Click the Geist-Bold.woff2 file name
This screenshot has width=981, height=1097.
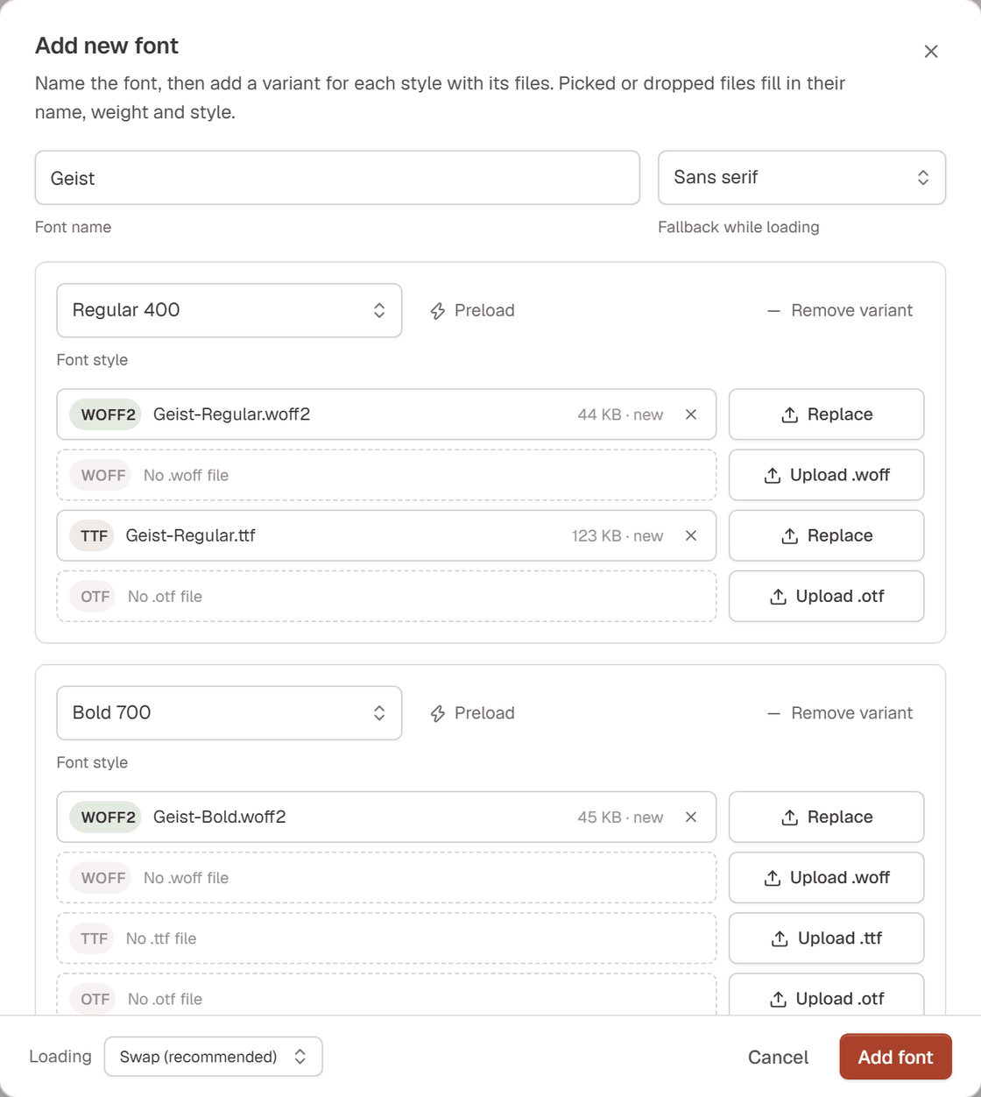pyautogui.click(x=219, y=817)
